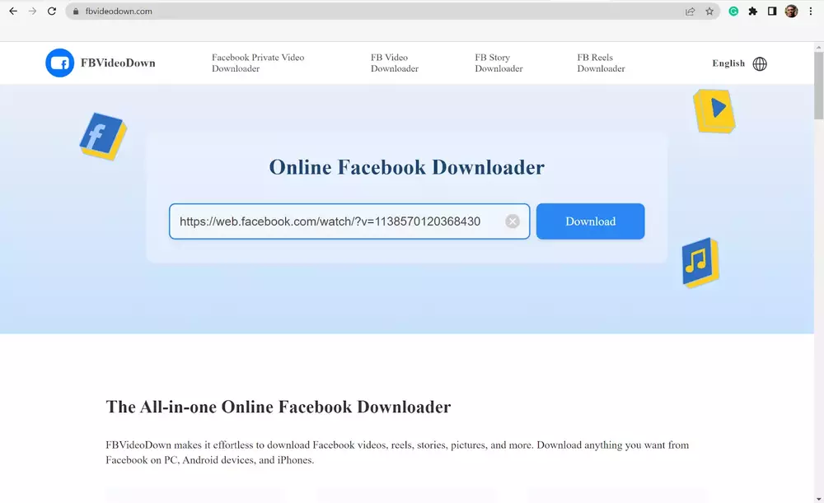Image resolution: width=824 pixels, height=503 pixels.
Task: Bookmark this page with the star icon
Action: coord(709,11)
